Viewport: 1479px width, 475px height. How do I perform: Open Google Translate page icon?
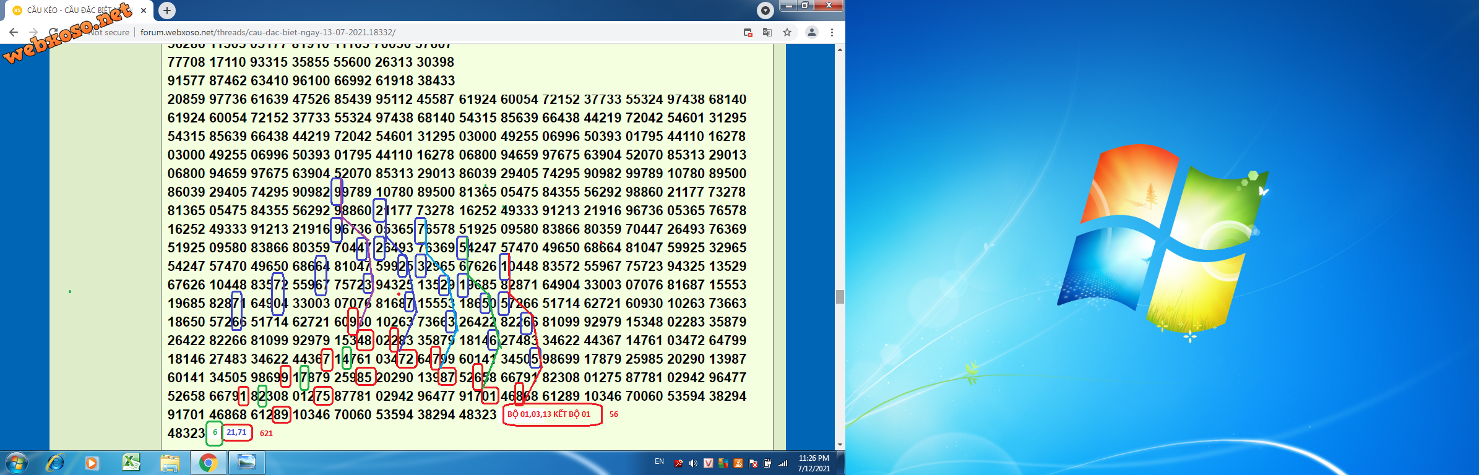[x=767, y=32]
